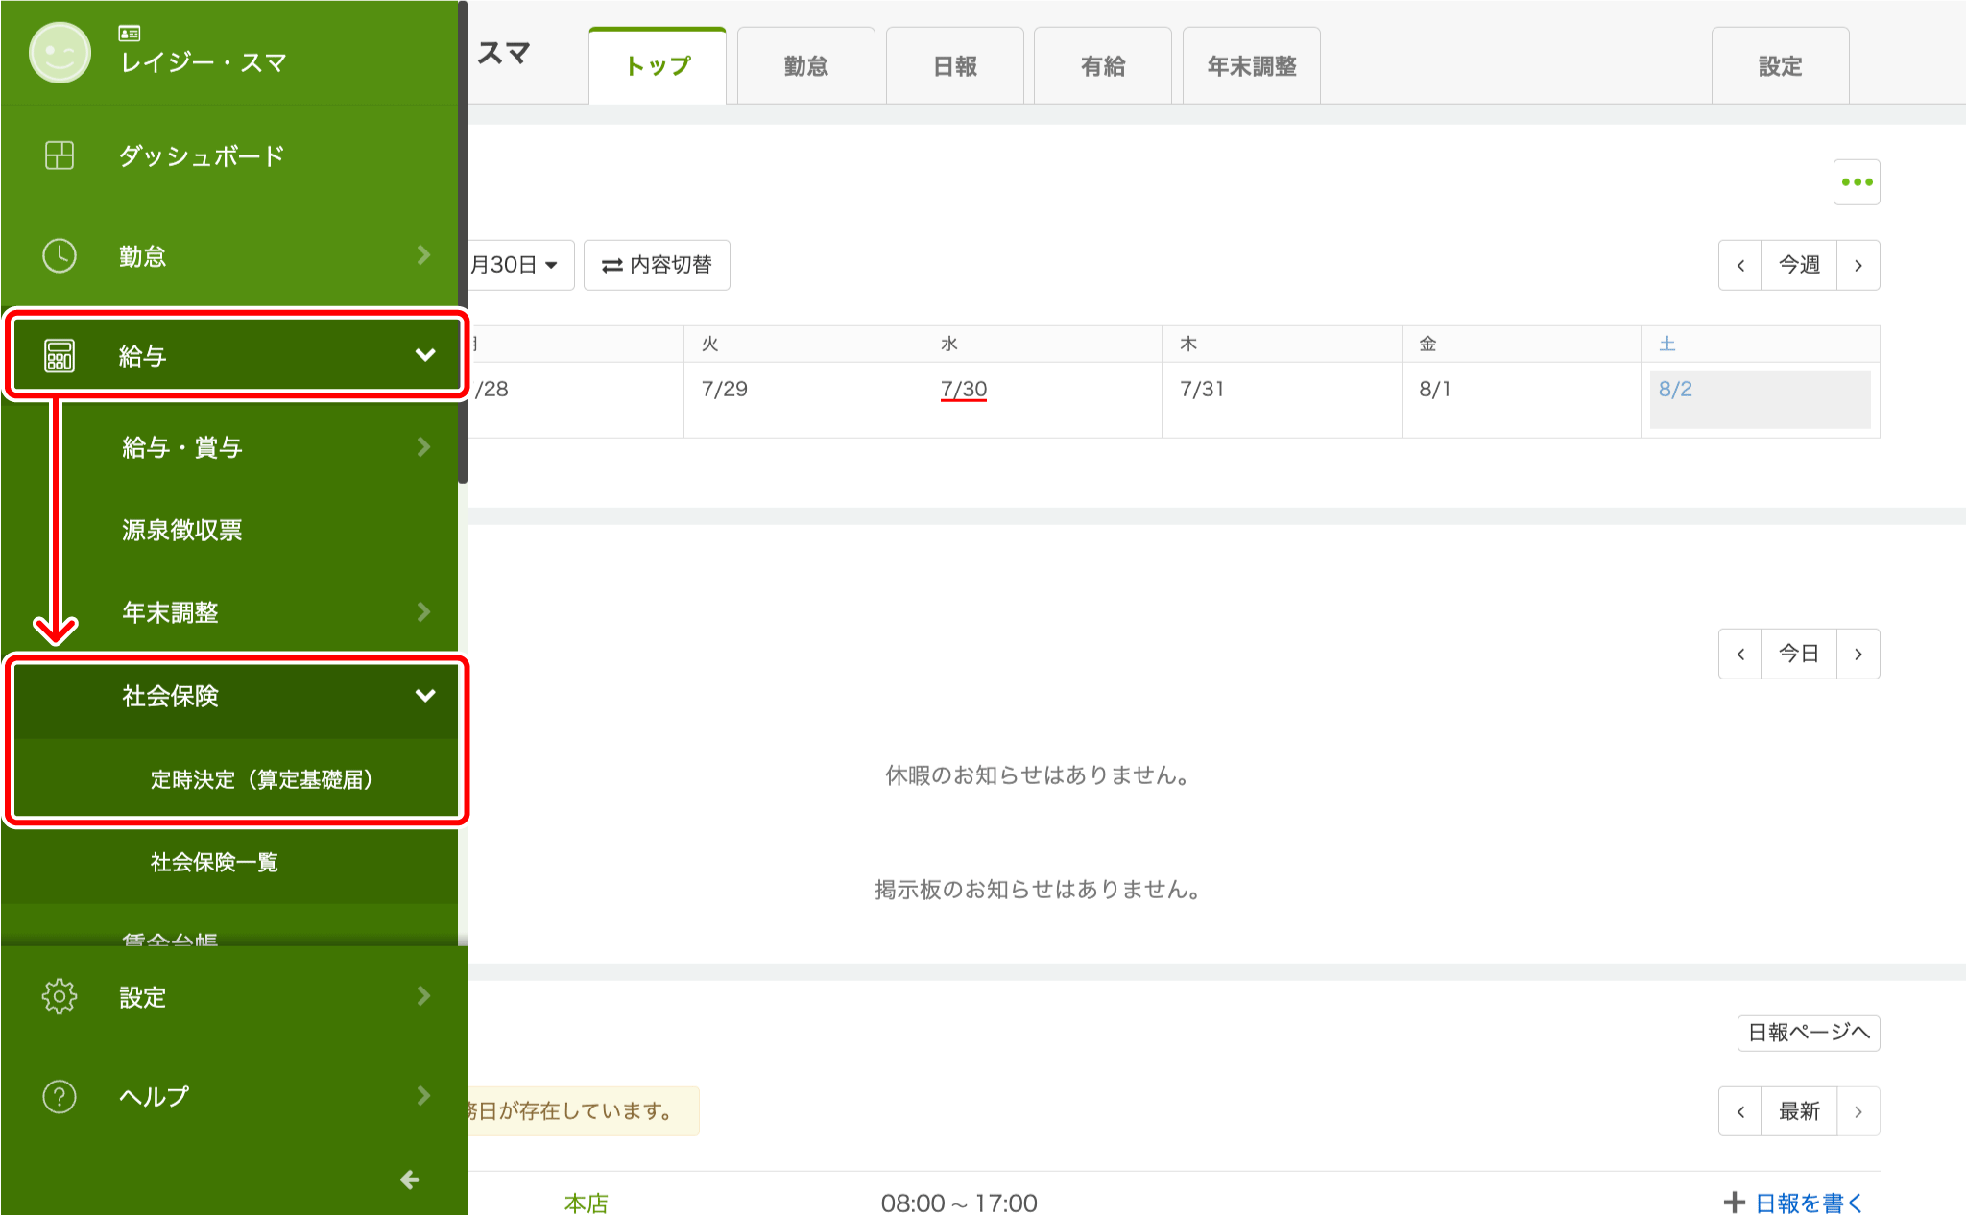Go to next week arrow beside 今週
The image size is (1966, 1215).
(x=1858, y=265)
